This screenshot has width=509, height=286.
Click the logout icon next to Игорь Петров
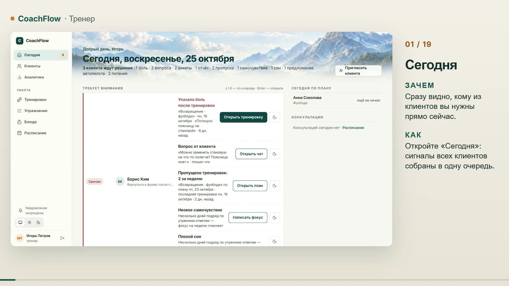click(63, 238)
